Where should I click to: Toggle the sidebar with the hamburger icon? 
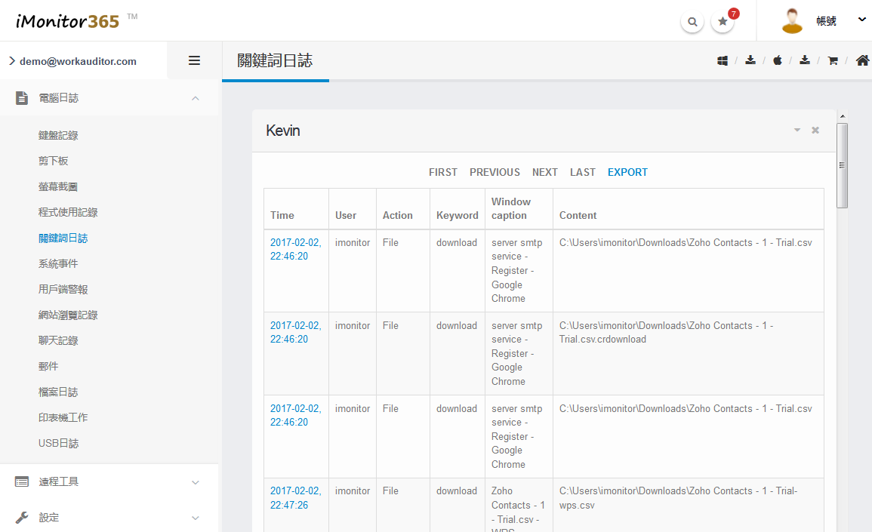coord(194,61)
